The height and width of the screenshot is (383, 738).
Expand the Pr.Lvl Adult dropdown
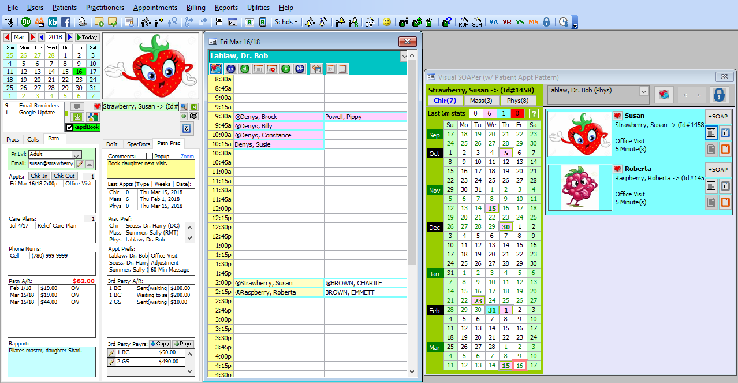point(76,155)
